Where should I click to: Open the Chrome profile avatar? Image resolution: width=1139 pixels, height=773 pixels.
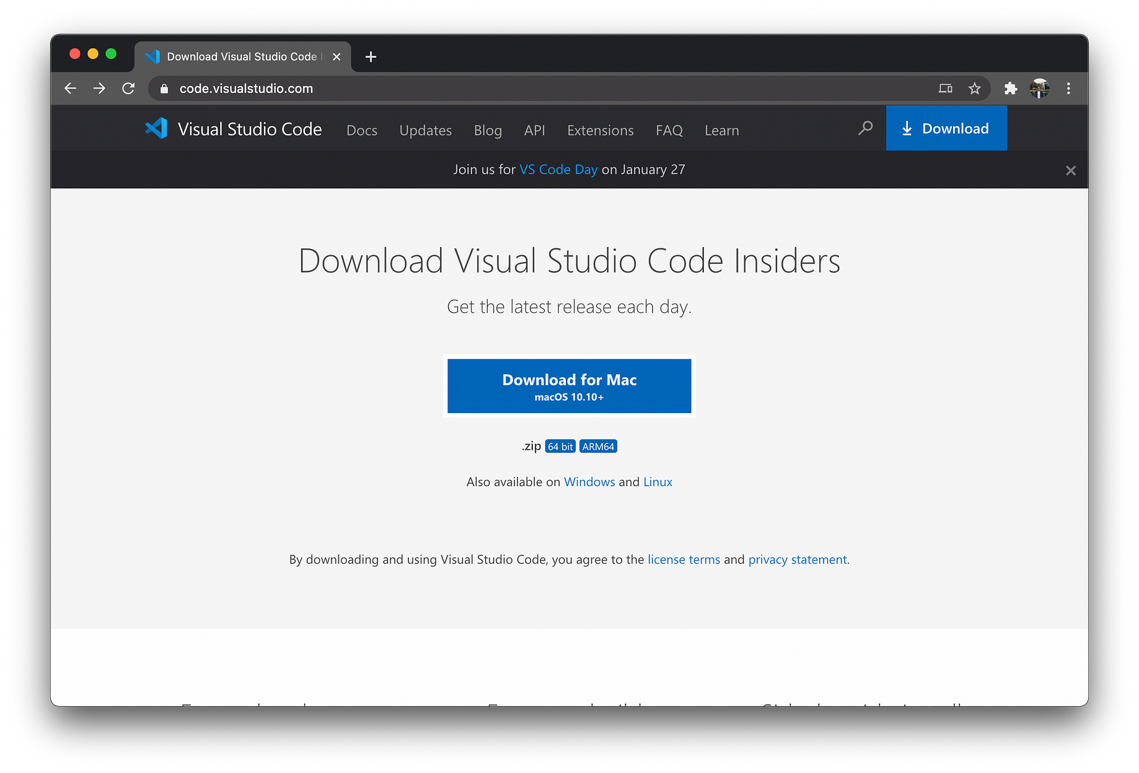[1040, 89]
